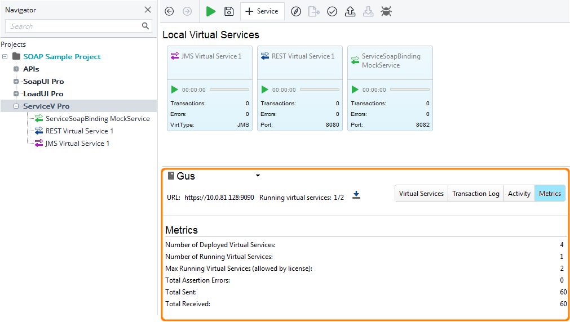Start REST Virtual Service 1 with its play button
Screen dimensions: 570x322
tap(264, 90)
